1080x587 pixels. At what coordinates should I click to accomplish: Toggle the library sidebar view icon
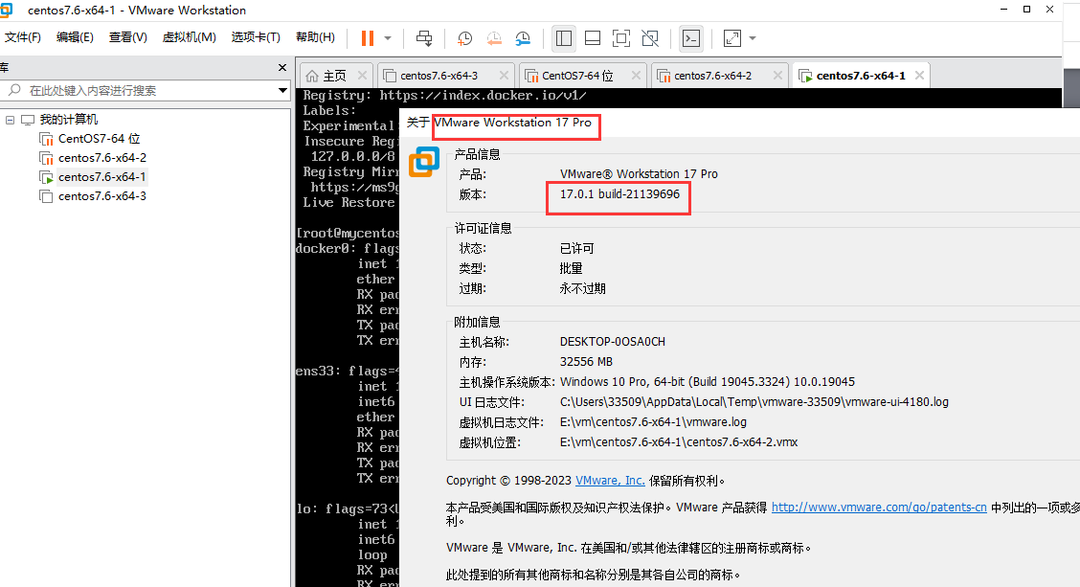[563, 38]
